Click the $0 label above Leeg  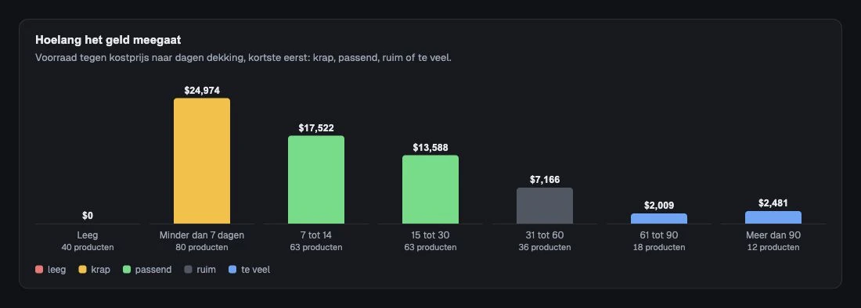click(88, 216)
